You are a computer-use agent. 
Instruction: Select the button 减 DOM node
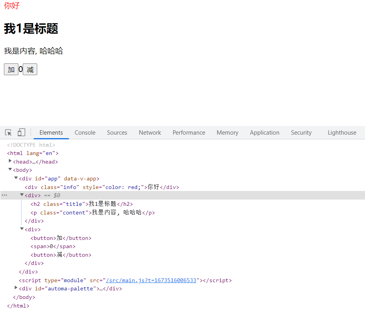click(x=61, y=255)
